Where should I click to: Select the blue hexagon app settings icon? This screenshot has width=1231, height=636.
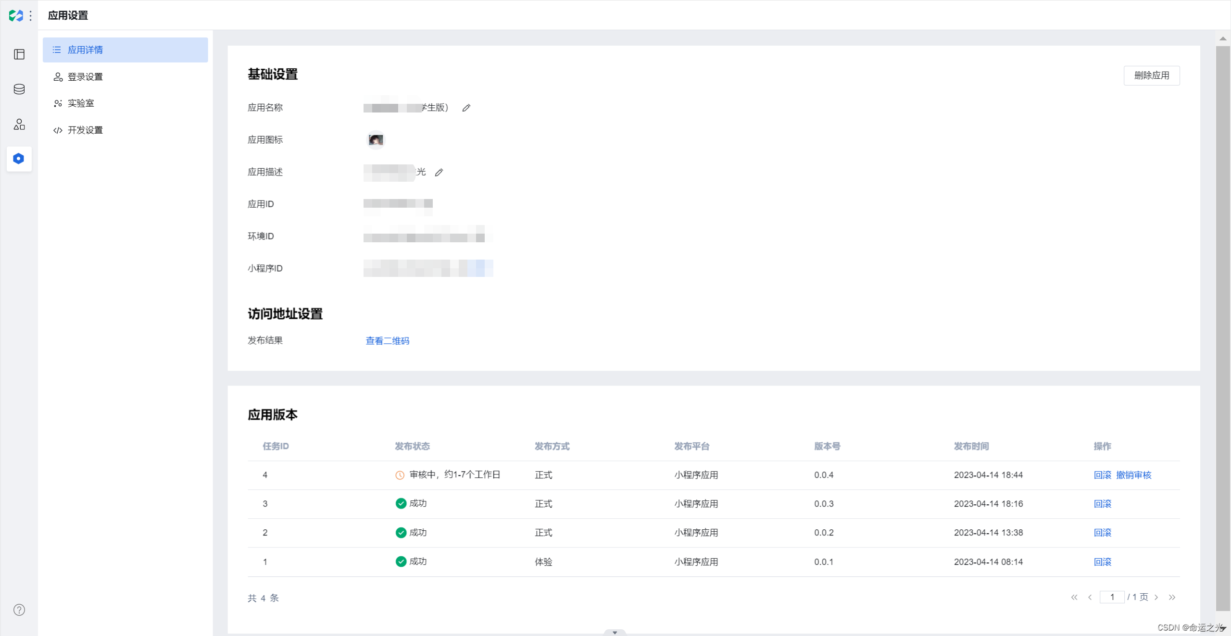click(x=19, y=159)
